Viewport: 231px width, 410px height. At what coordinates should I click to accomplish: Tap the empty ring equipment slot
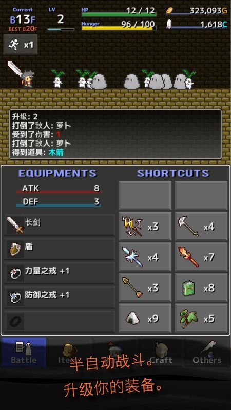pos(60,321)
